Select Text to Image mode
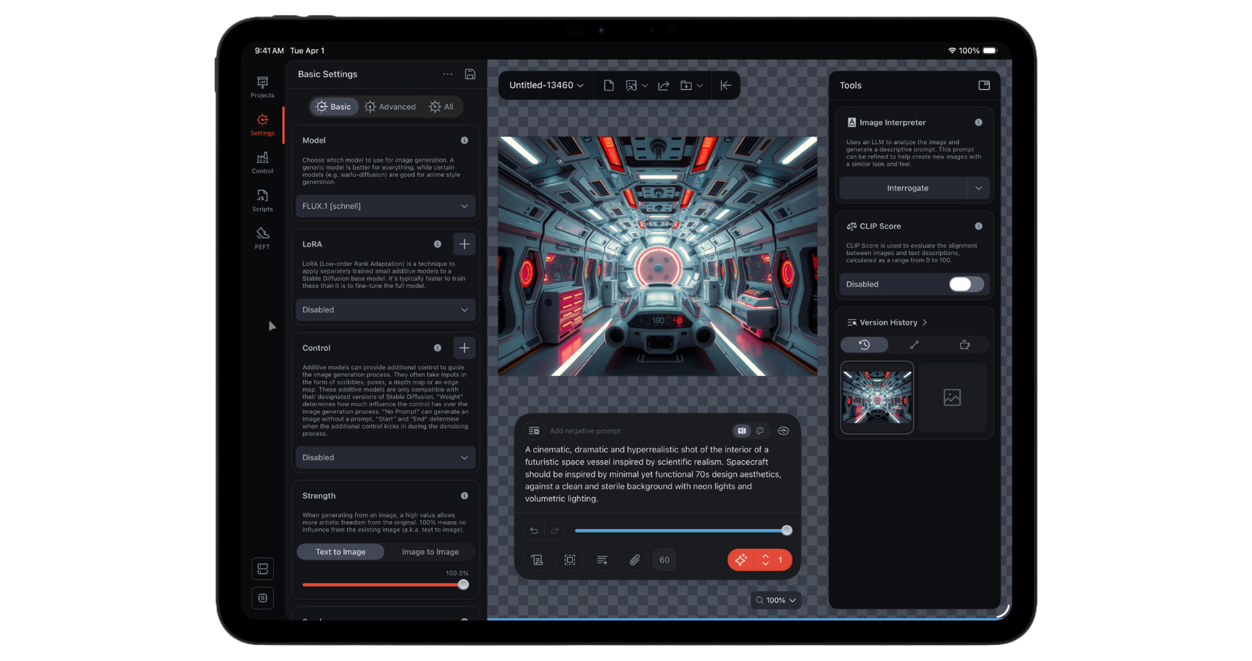 click(341, 552)
